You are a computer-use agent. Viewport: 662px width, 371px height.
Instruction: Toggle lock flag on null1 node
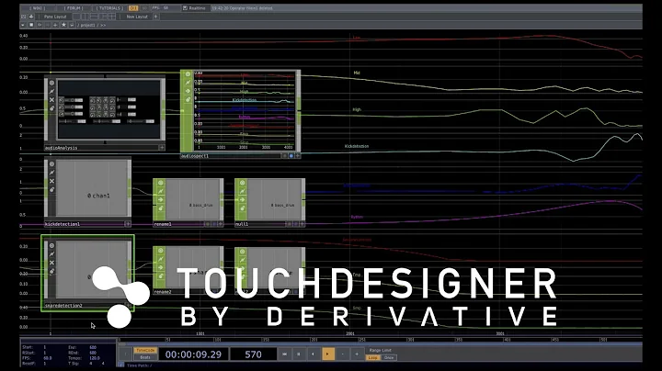point(243,208)
